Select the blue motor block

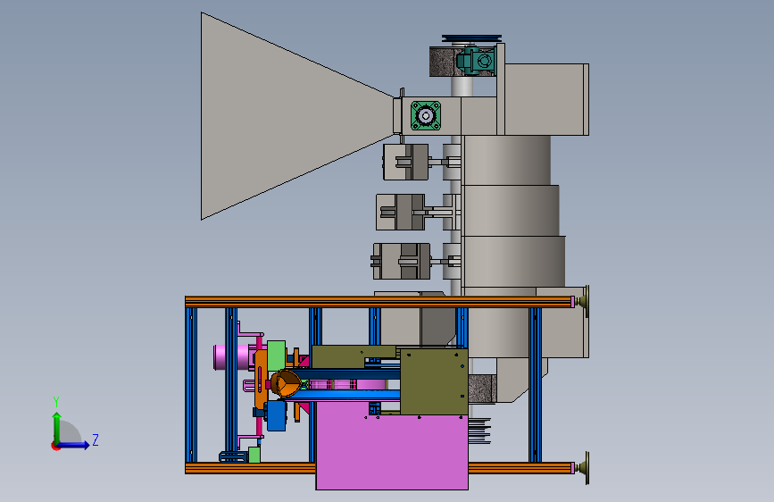[x=276, y=416]
